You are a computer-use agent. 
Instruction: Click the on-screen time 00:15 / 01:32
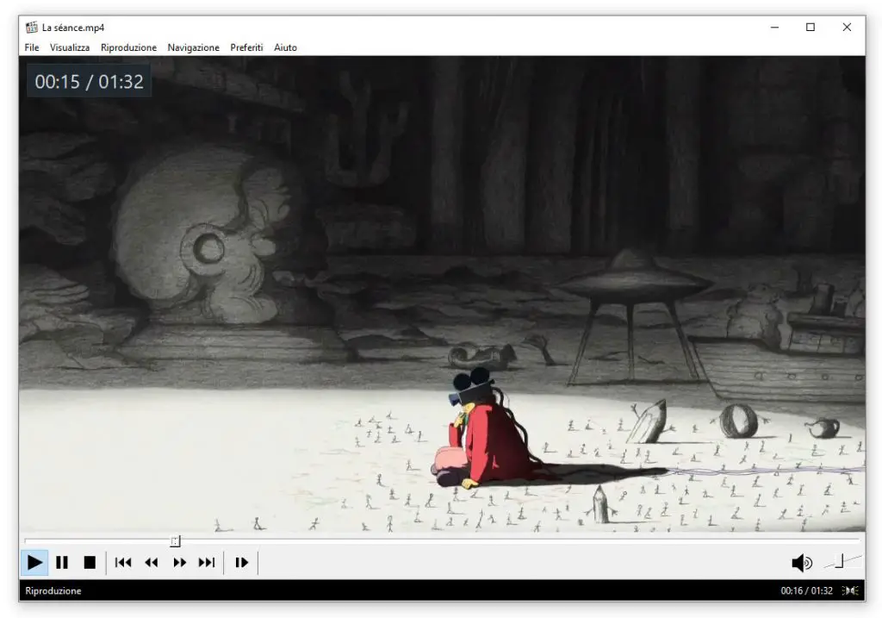point(89,82)
